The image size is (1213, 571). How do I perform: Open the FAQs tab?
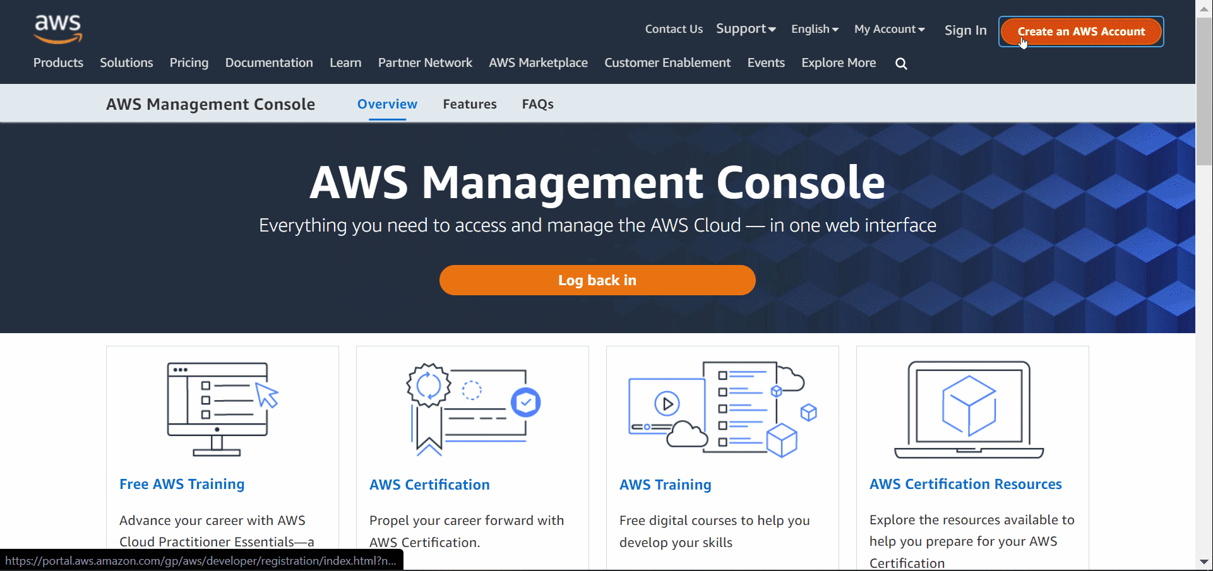click(537, 103)
